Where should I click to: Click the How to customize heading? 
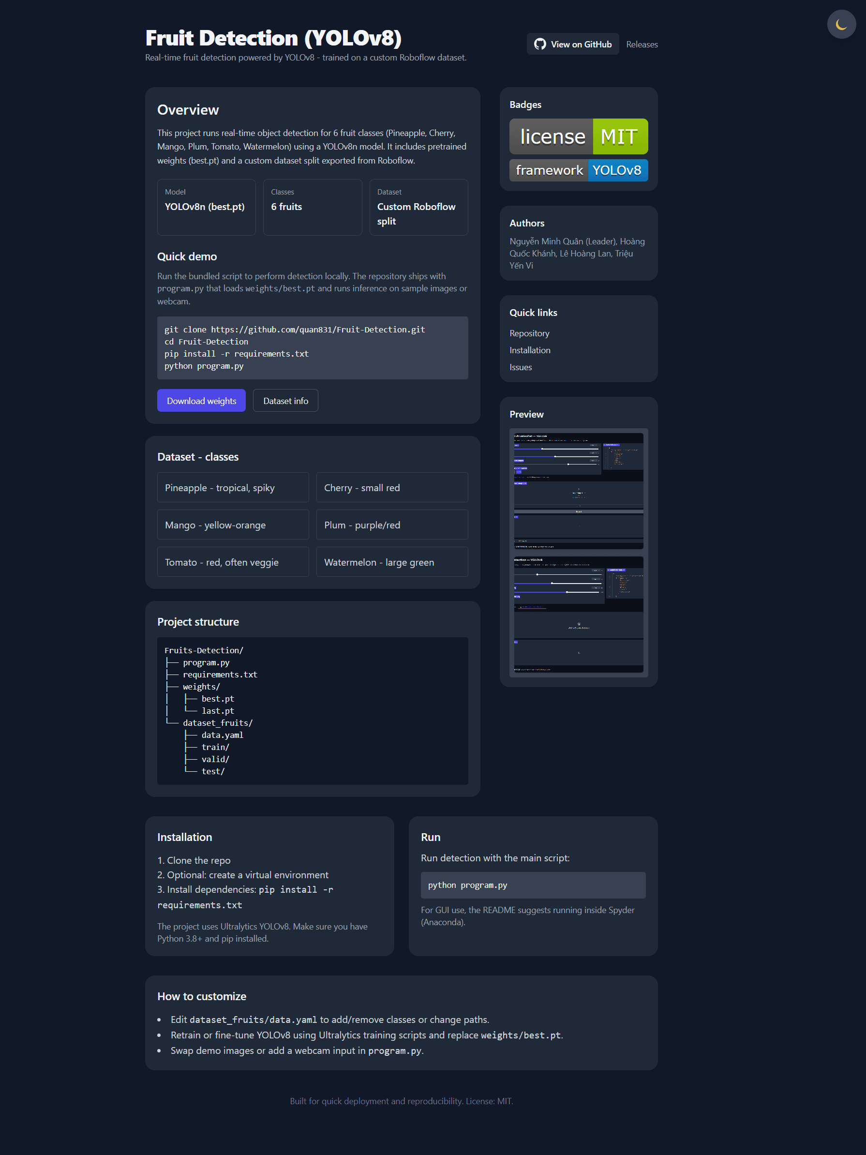201,996
